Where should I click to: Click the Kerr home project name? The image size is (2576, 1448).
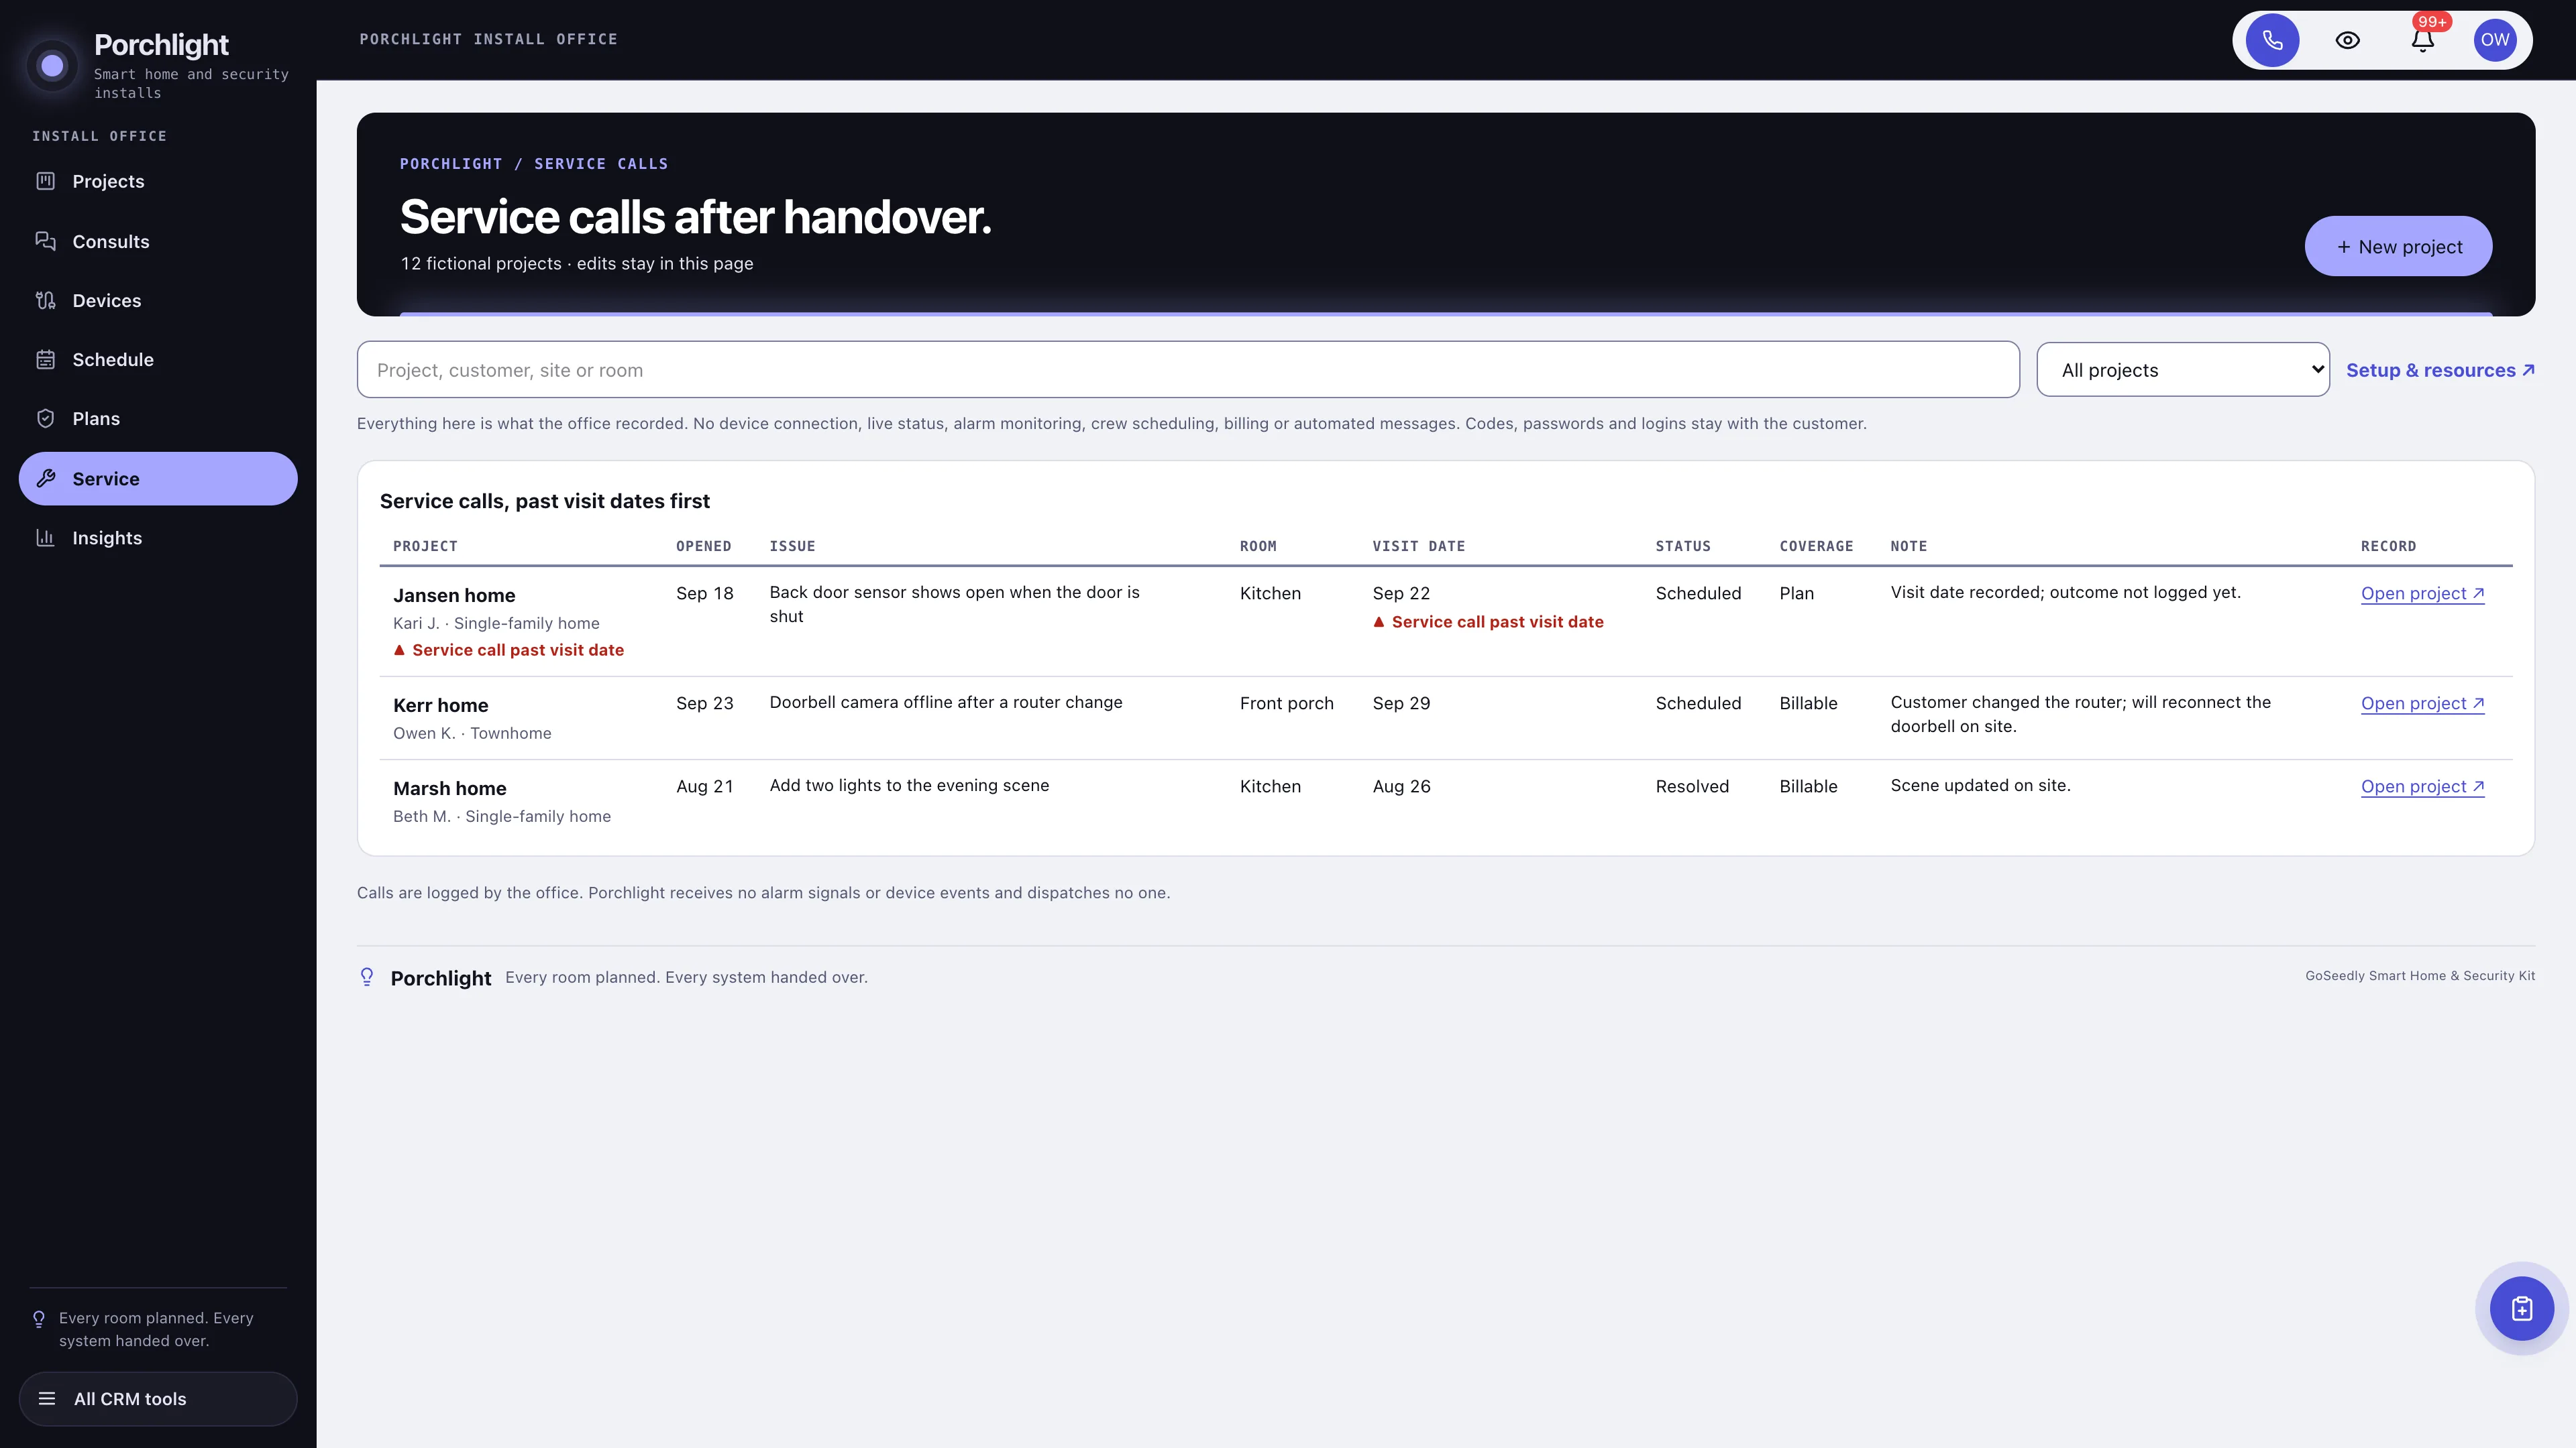point(440,705)
